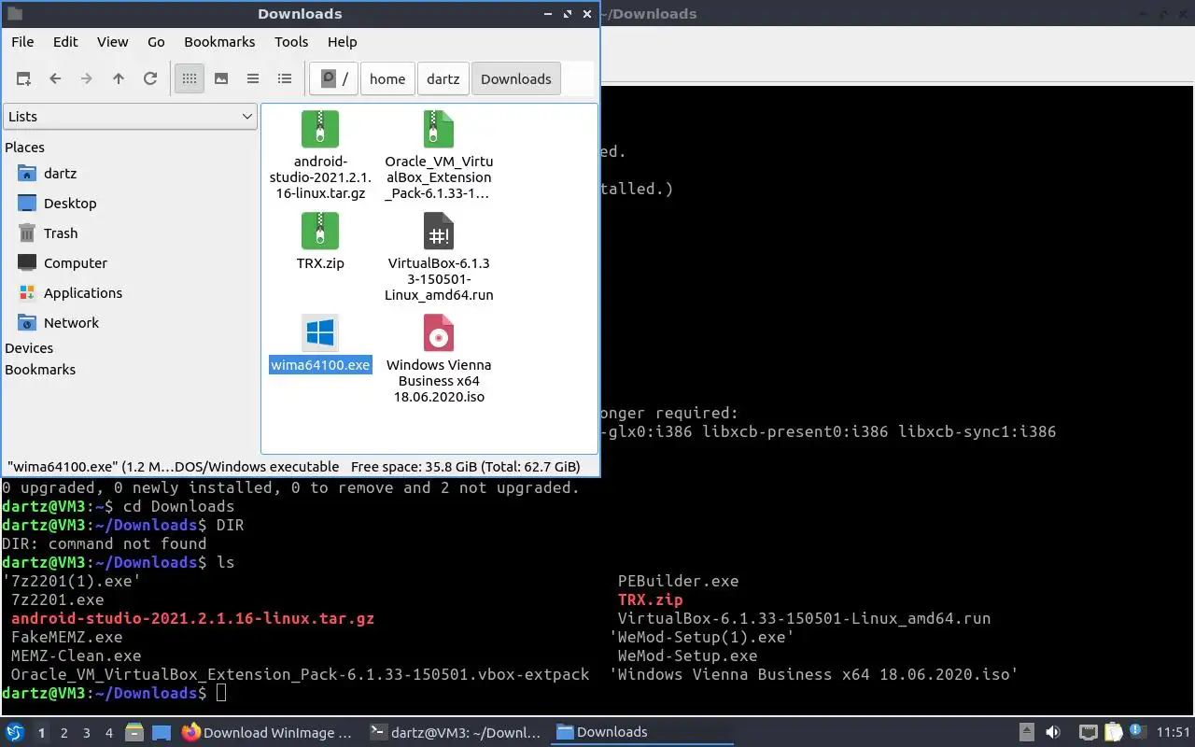This screenshot has width=1195, height=747.
Task: Navigate to 'home' in path bar
Action: (387, 78)
